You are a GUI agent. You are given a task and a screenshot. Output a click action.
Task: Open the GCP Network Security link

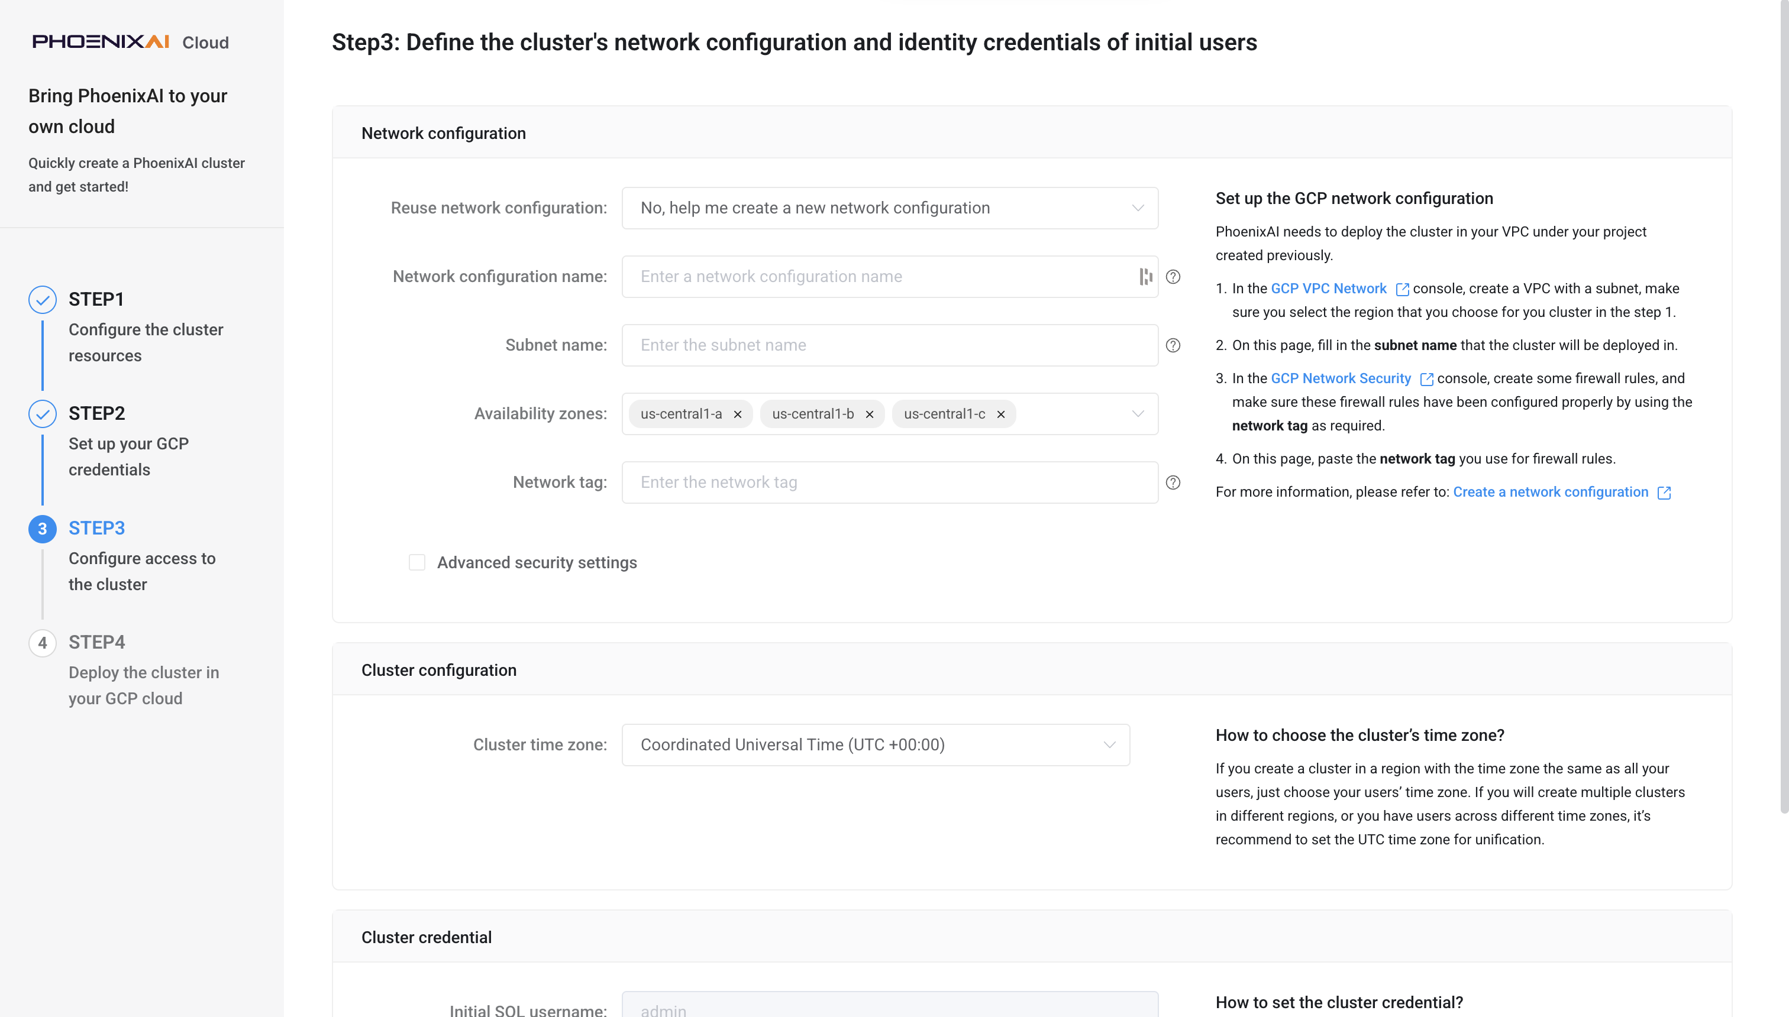click(x=1341, y=378)
